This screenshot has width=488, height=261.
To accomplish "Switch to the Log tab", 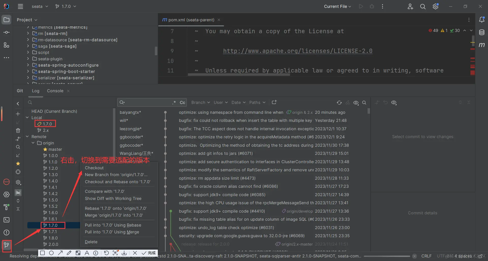I will (x=36, y=91).
